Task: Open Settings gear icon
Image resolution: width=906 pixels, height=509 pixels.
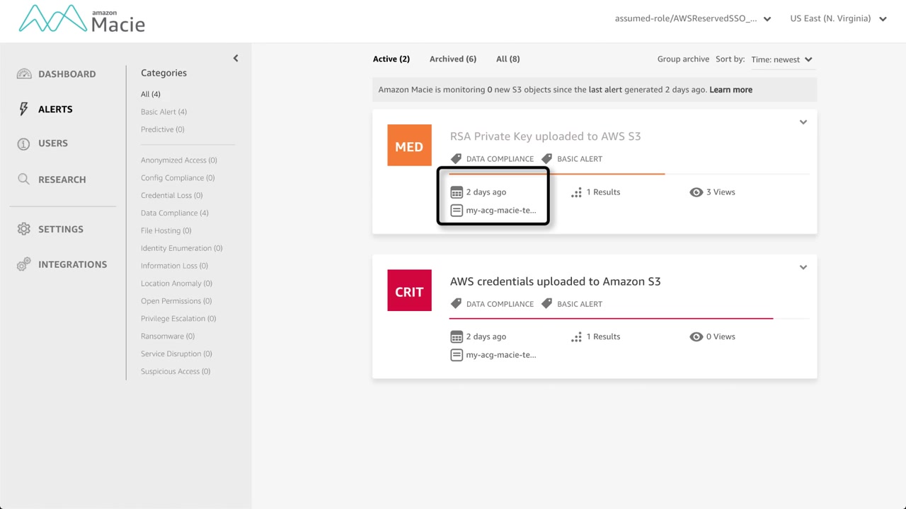Action: [24, 229]
